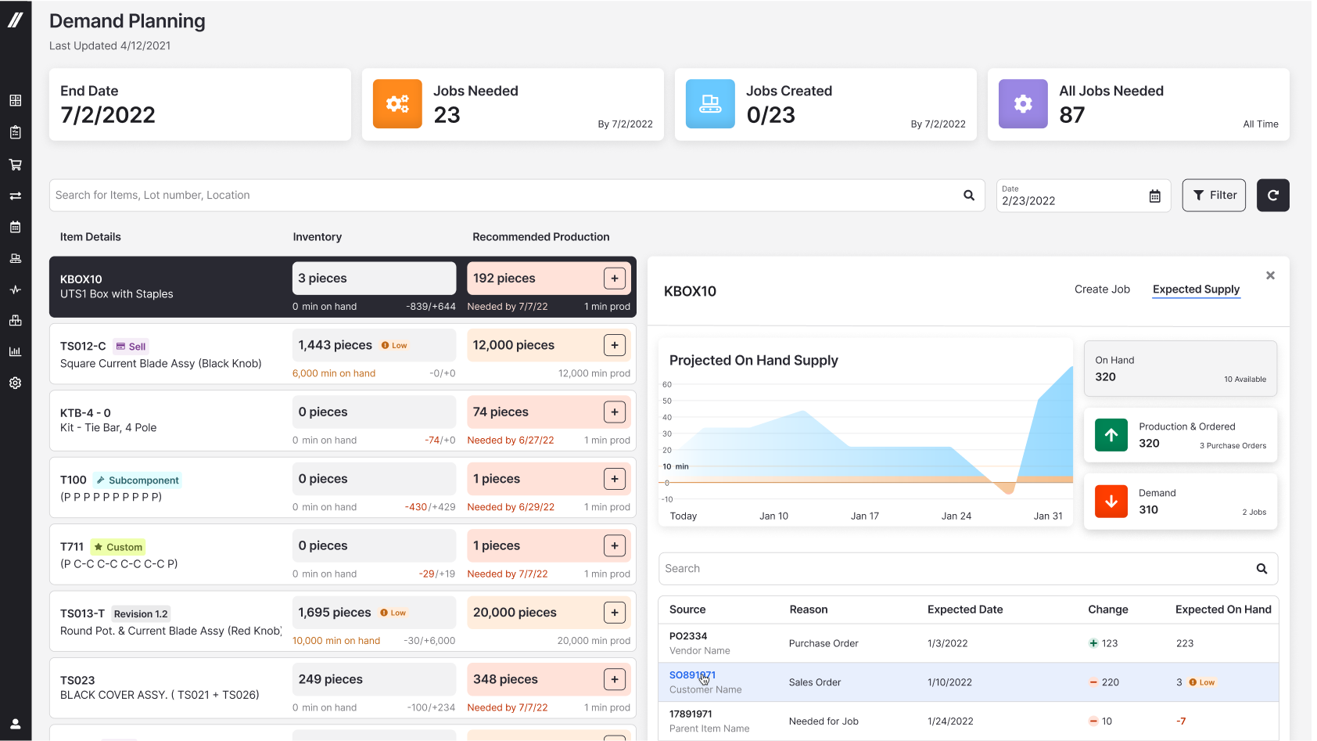The height and width of the screenshot is (741, 1317).
Task: Open the clipboard orders icon in sidebar
Action: (x=15, y=132)
